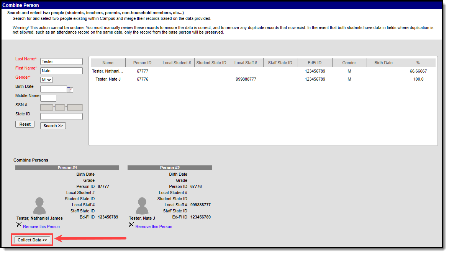Click the State ID input field
The image size is (449, 254).
click(x=61, y=116)
